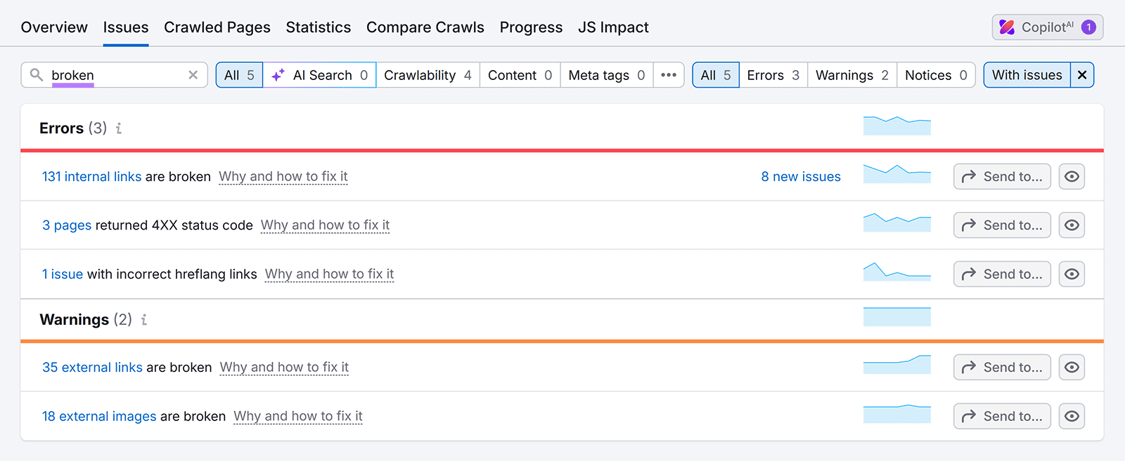Open the ellipsis menu for more issue categories
Screen dimensions: 1125x461
click(x=668, y=74)
